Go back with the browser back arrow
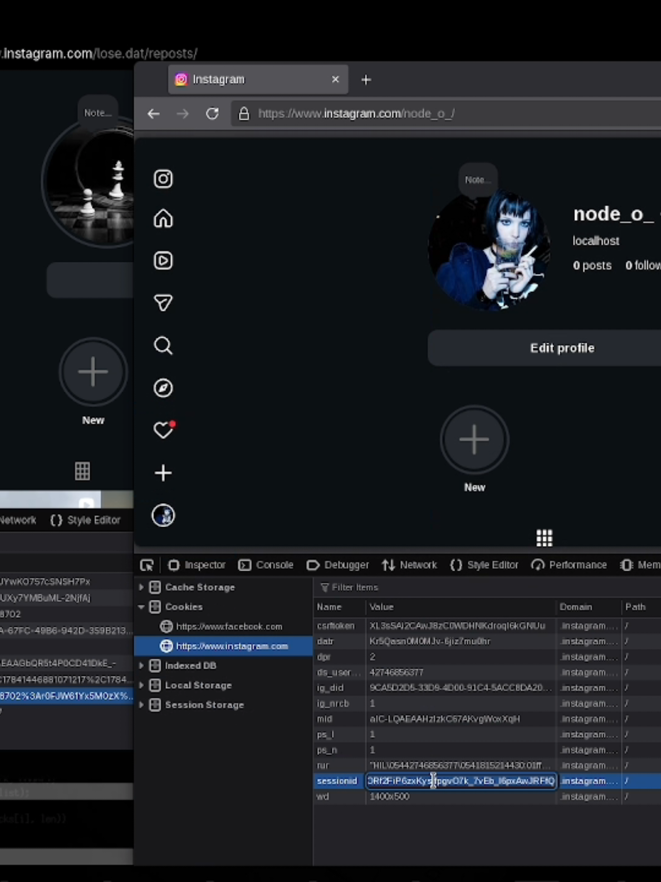661x882 pixels. click(x=154, y=114)
